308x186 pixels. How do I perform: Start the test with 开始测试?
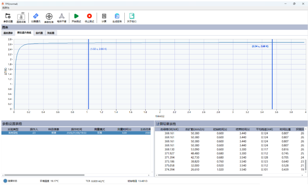point(76,18)
